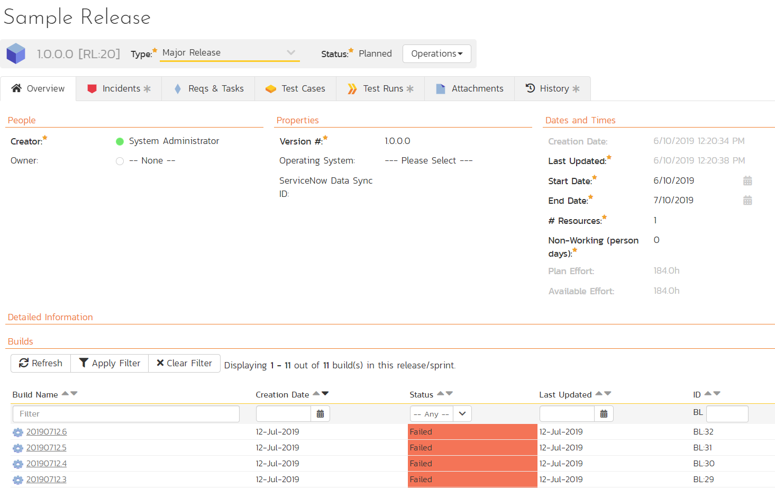Expand the Status Any filter dropdown
This screenshot has height=488, width=775.
tap(462, 414)
